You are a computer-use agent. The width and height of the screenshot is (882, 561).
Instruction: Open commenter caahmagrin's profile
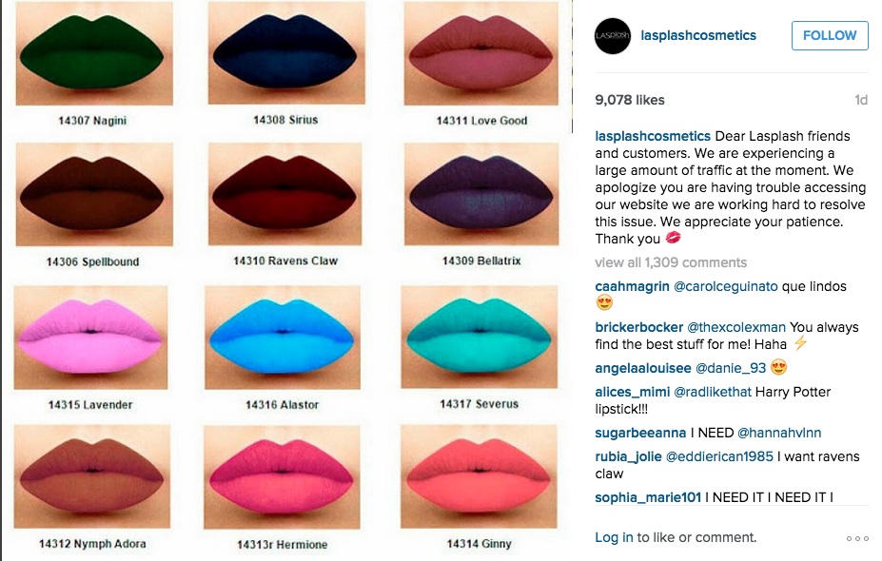(x=632, y=286)
